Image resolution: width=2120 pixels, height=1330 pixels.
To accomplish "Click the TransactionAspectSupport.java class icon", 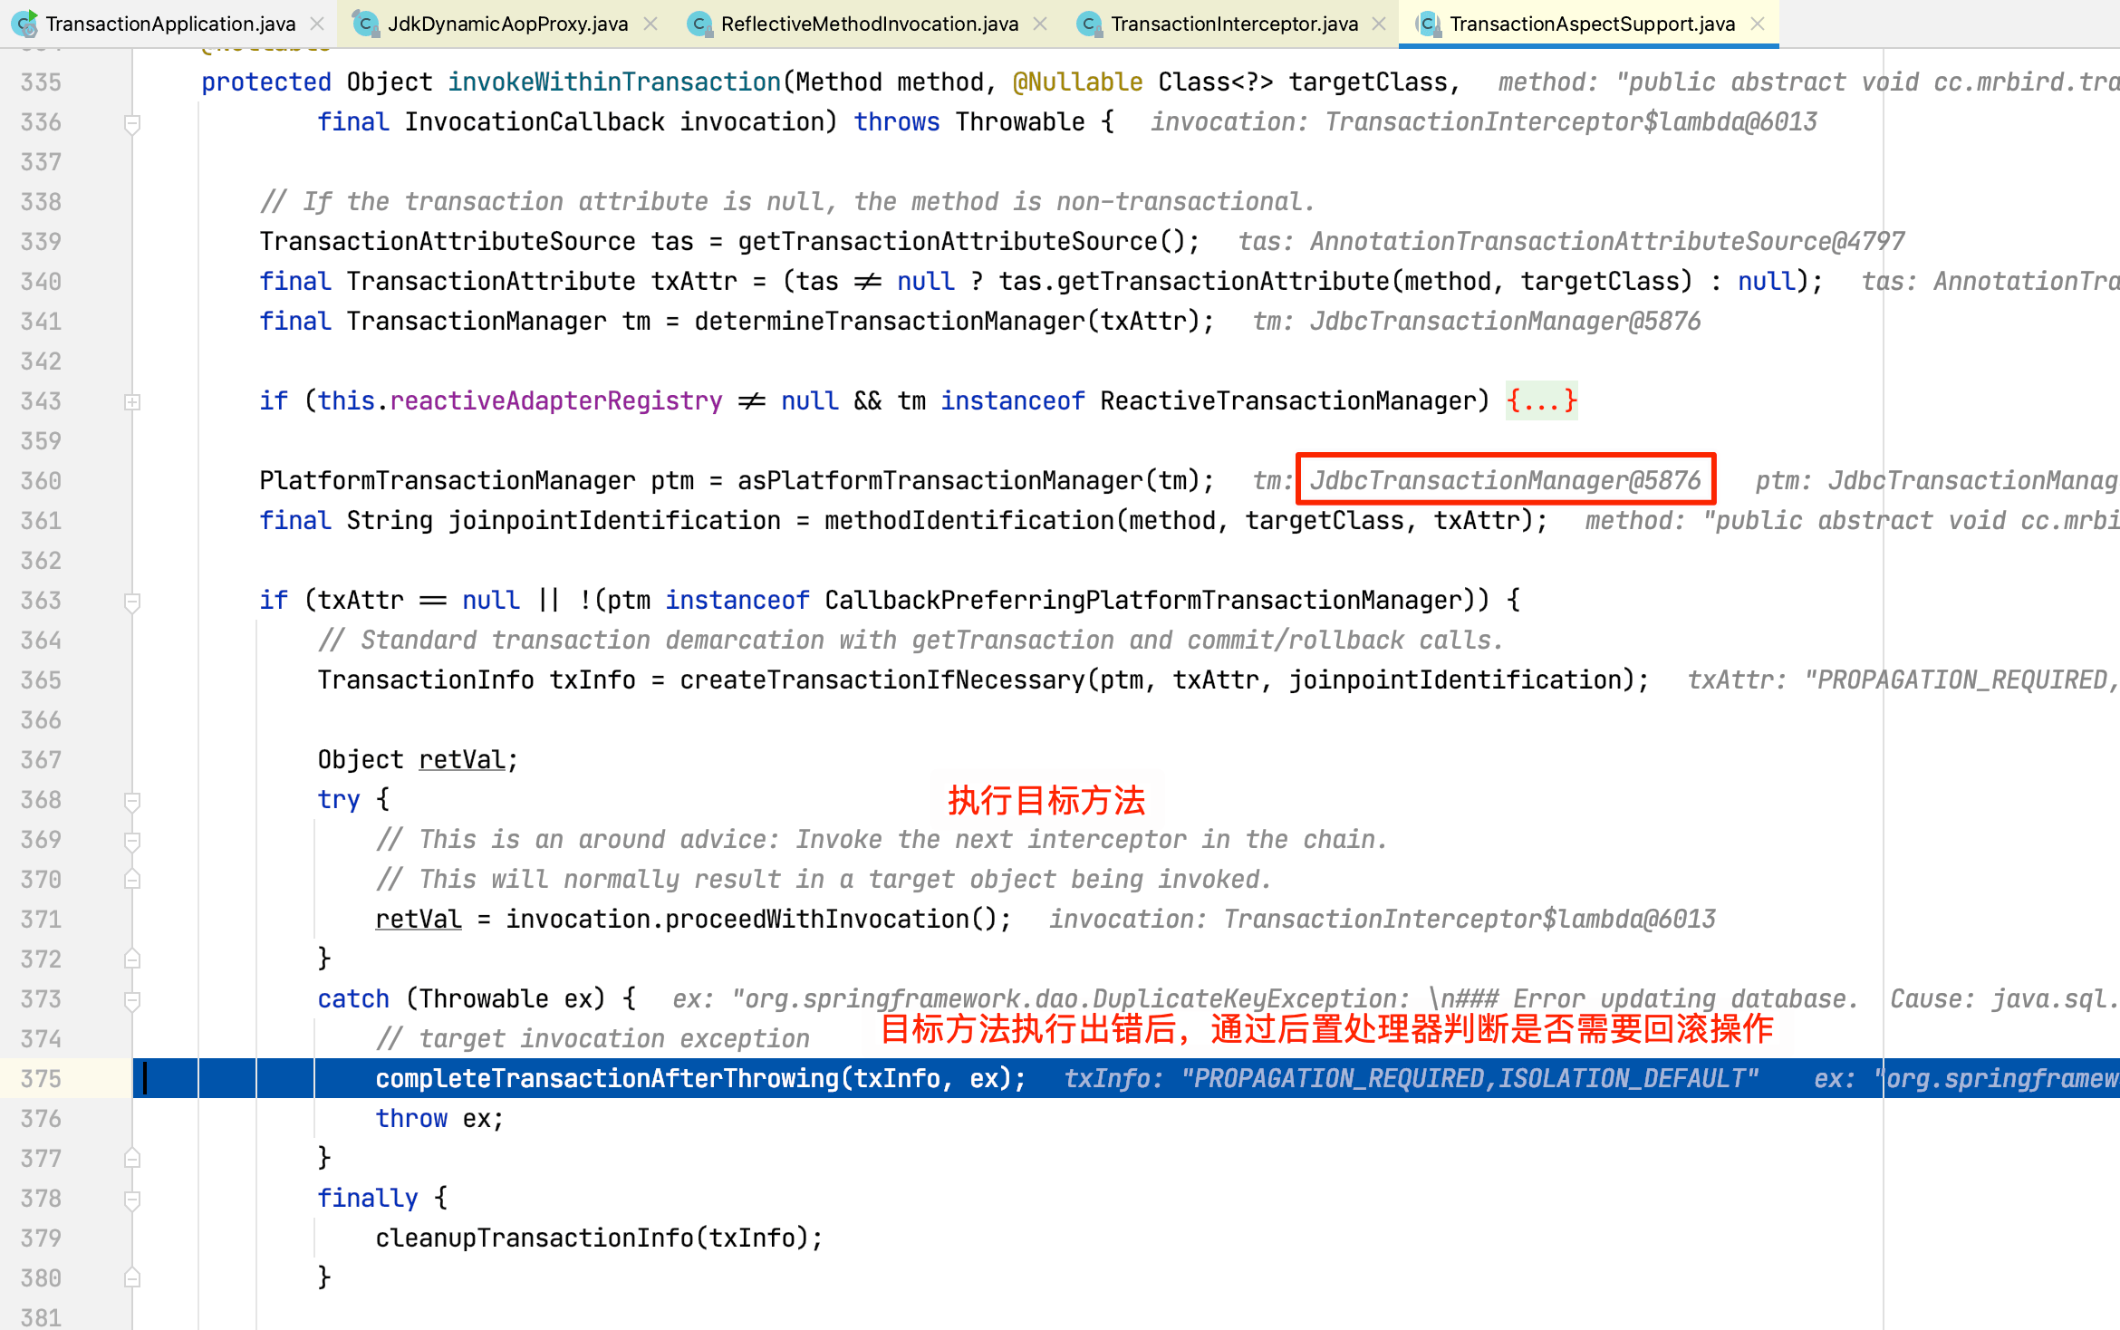I will coord(1428,24).
